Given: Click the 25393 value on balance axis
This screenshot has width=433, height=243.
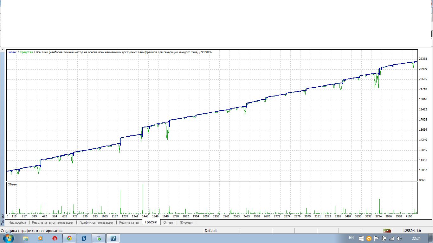Looking at the screenshot, I should click(423, 59).
